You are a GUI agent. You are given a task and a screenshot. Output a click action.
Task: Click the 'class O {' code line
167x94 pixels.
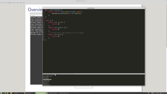(49, 20)
